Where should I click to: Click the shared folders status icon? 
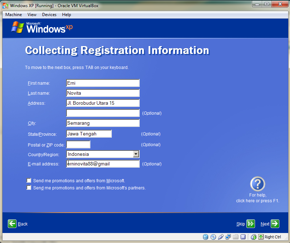(x=235, y=237)
